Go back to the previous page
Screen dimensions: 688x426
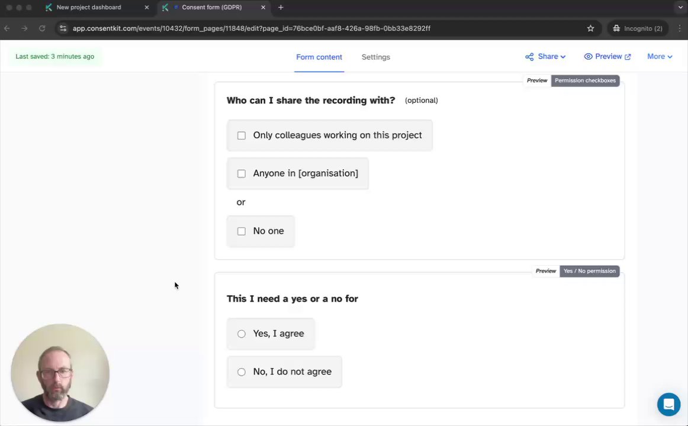[x=7, y=28]
